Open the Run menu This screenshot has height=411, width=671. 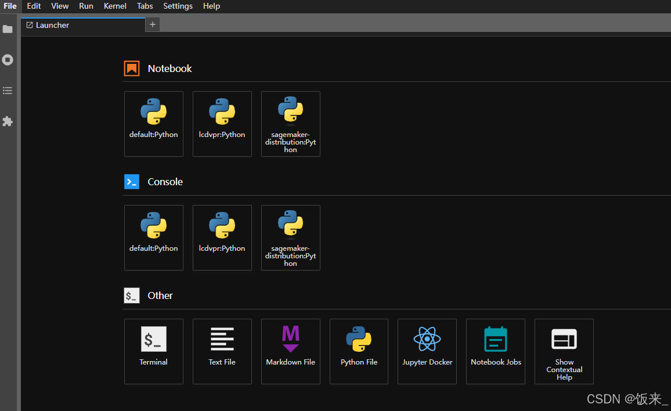point(86,6)
